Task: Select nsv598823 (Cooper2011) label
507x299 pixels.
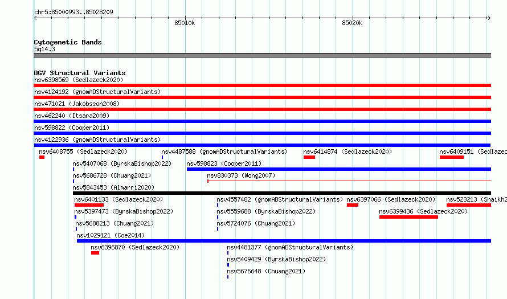Action: click(x=224, y=163)
